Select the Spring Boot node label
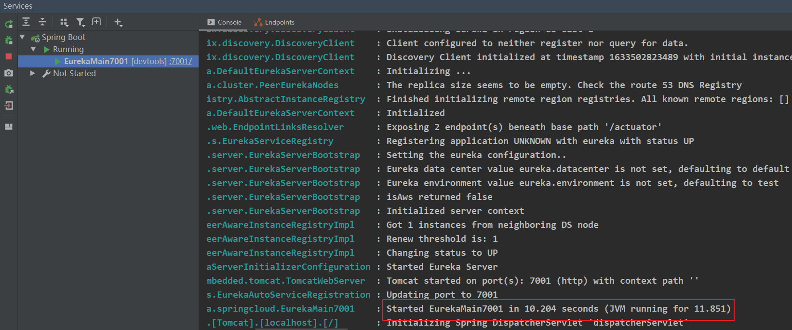This screenshot has height=330, width=792. (64, 37)
